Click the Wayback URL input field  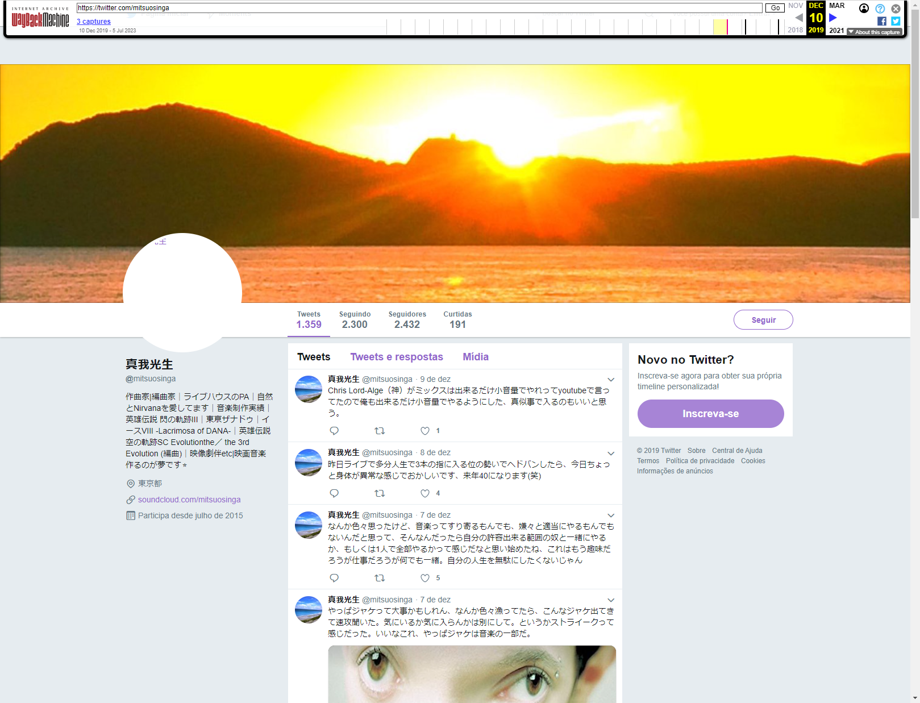(419, 8)
